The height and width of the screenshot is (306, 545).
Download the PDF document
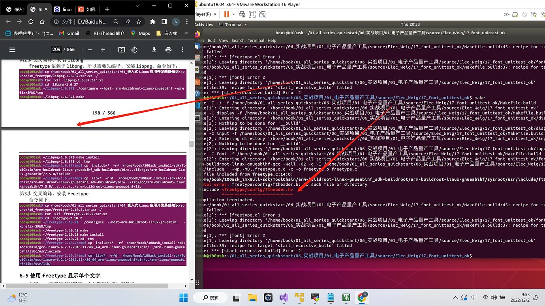pyautogui.click(x=154, y=50)
